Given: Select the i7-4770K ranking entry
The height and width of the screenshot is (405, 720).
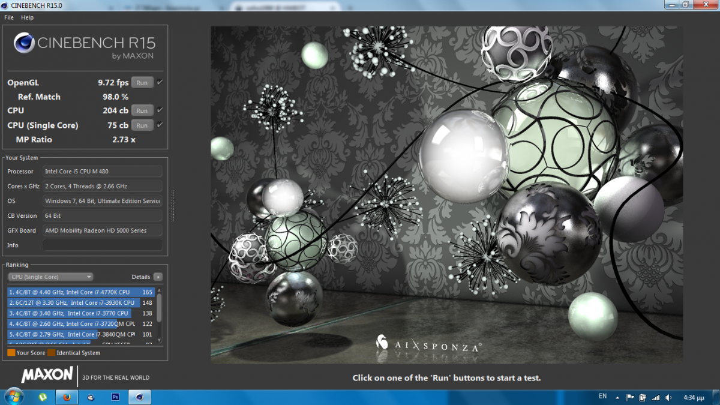Looking at the screenshot, I should [81, 292].
